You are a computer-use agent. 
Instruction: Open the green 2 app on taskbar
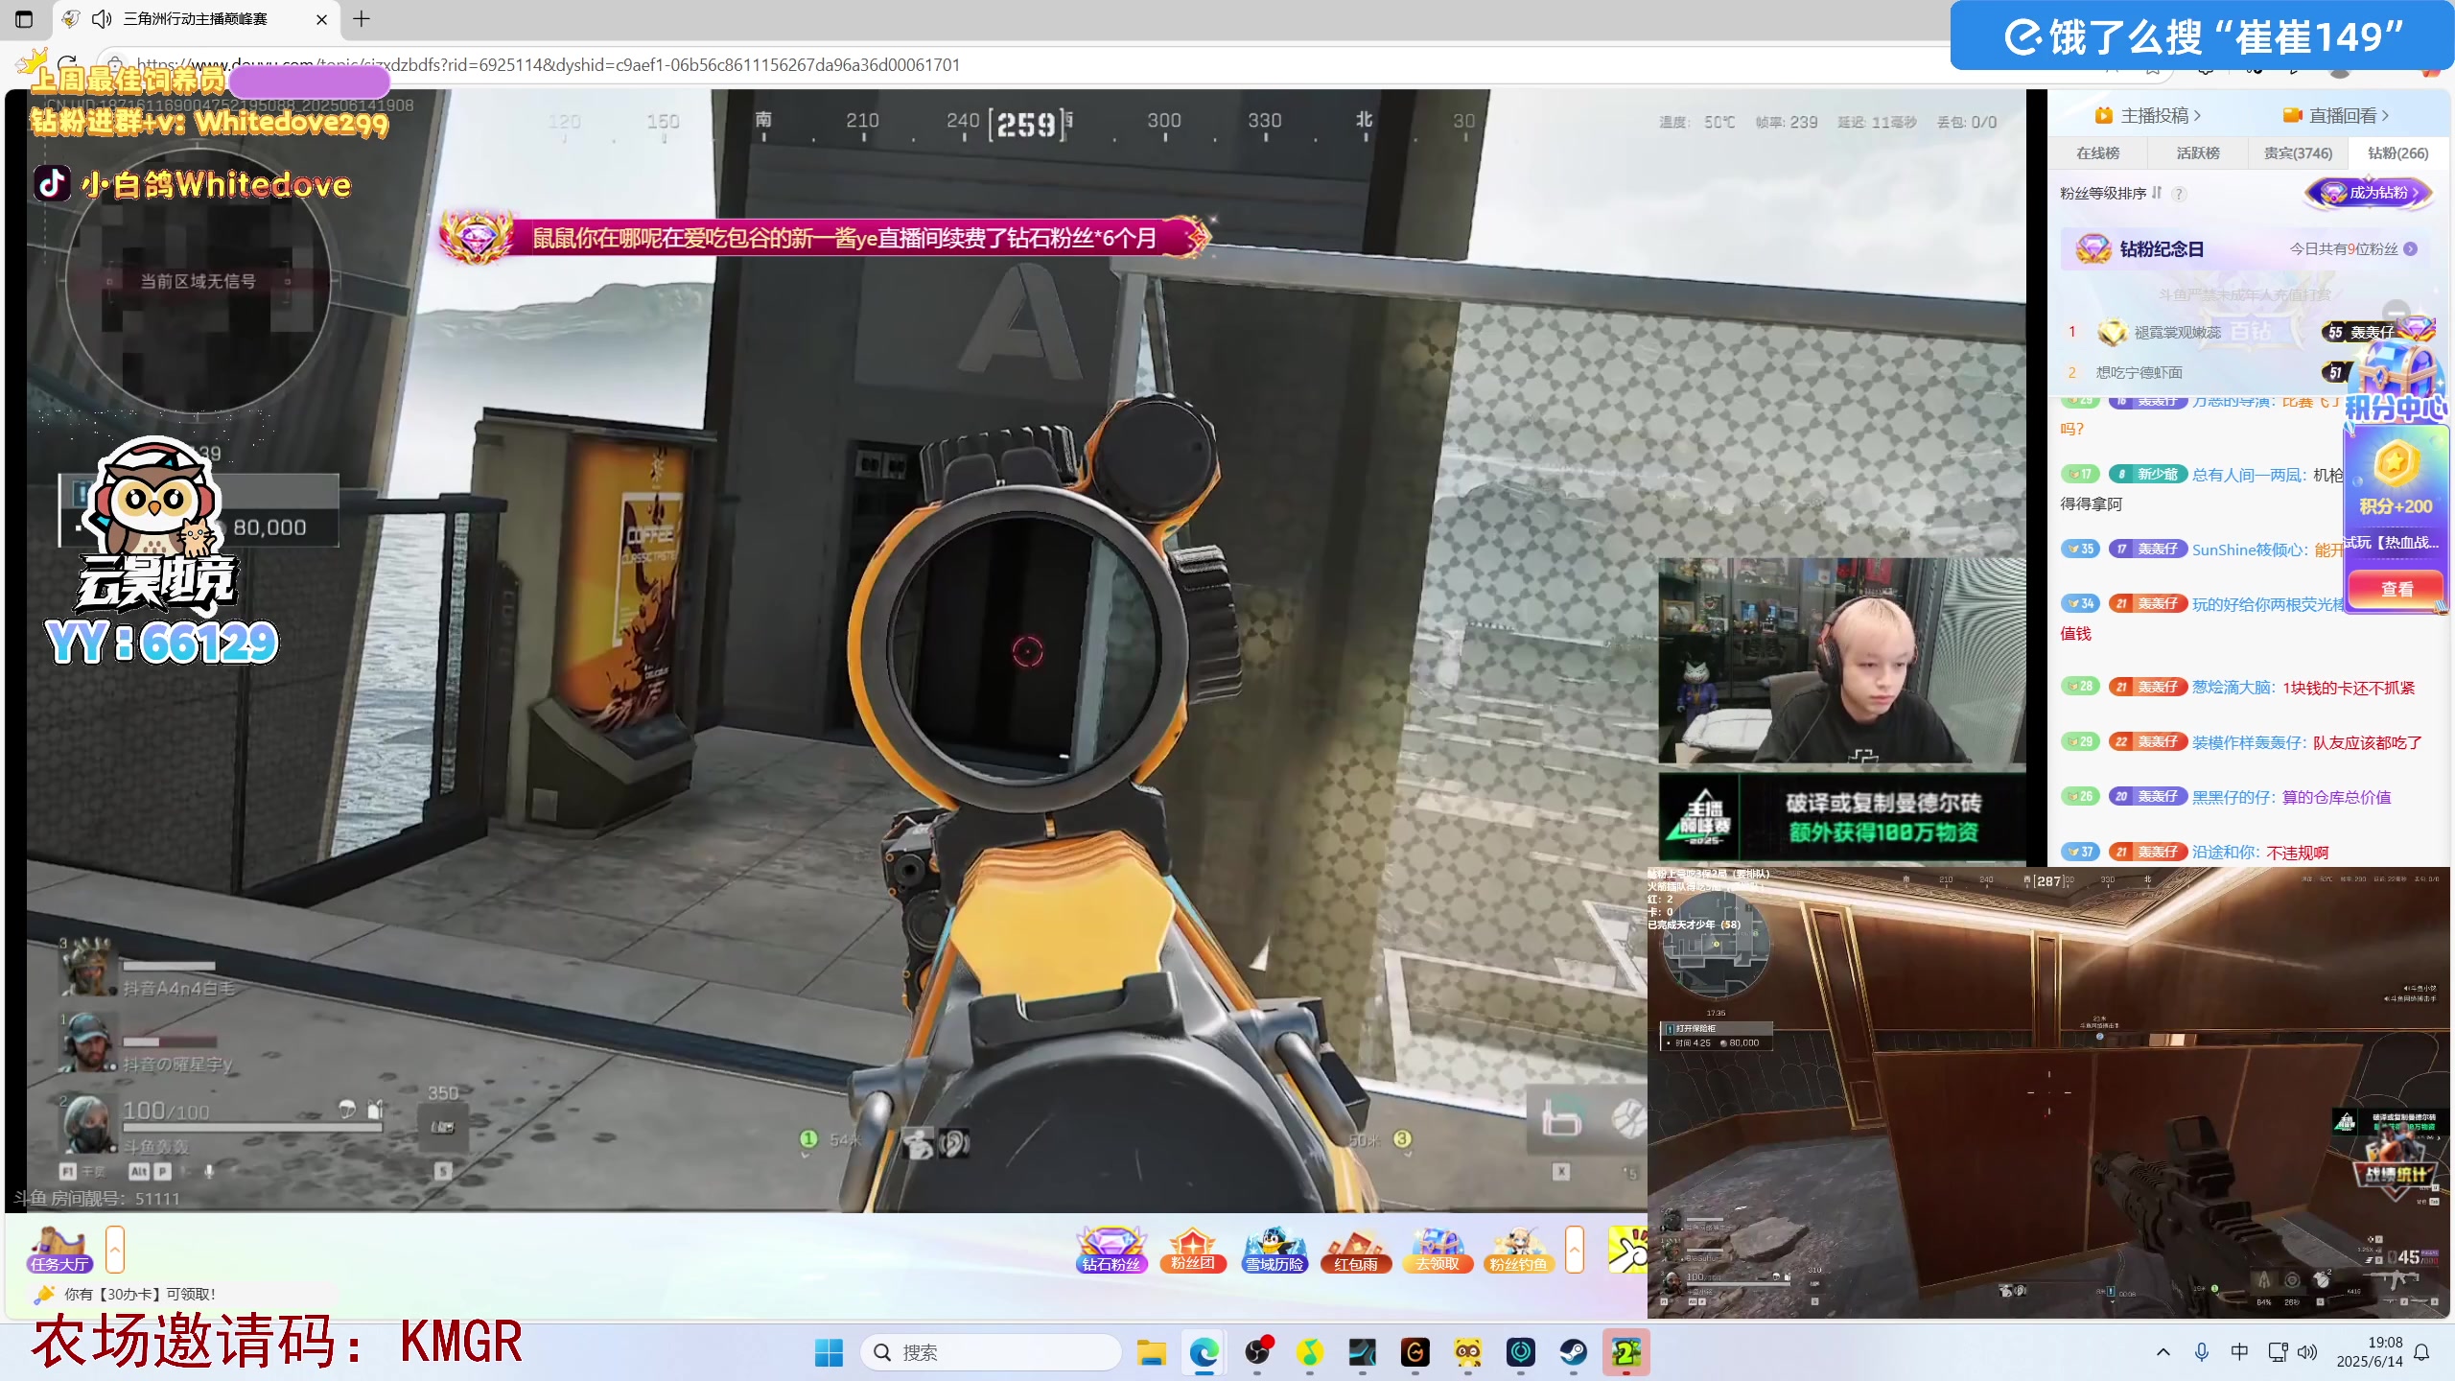click(1625, 1352)
